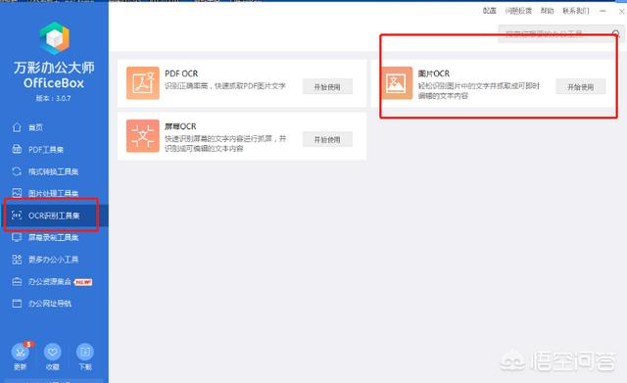The image size is (627, 383).
Task: Open 联系我们 in the top bar
Action: 576,11
